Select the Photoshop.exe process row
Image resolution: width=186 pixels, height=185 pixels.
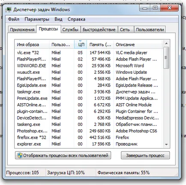[x=89, y=131]
